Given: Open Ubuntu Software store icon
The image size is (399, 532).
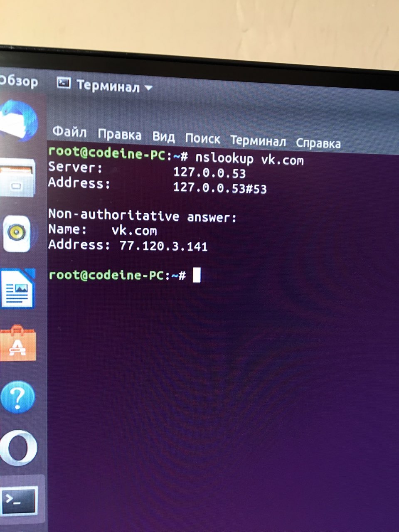Looking at the screenshot, I should point(17,343).
